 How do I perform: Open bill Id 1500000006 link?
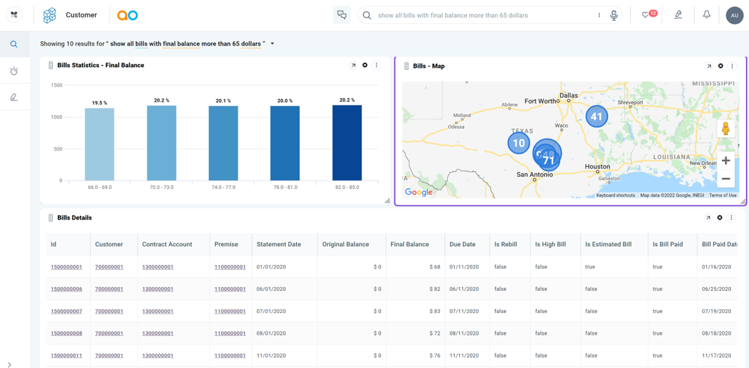click(x=66, y=289)
